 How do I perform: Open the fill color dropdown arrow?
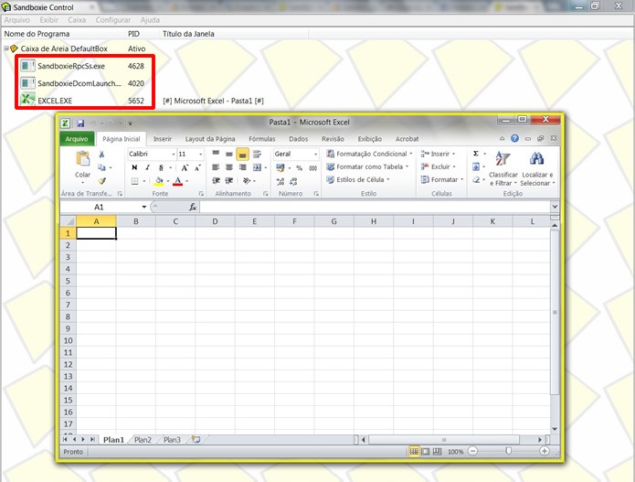[168, 181]
